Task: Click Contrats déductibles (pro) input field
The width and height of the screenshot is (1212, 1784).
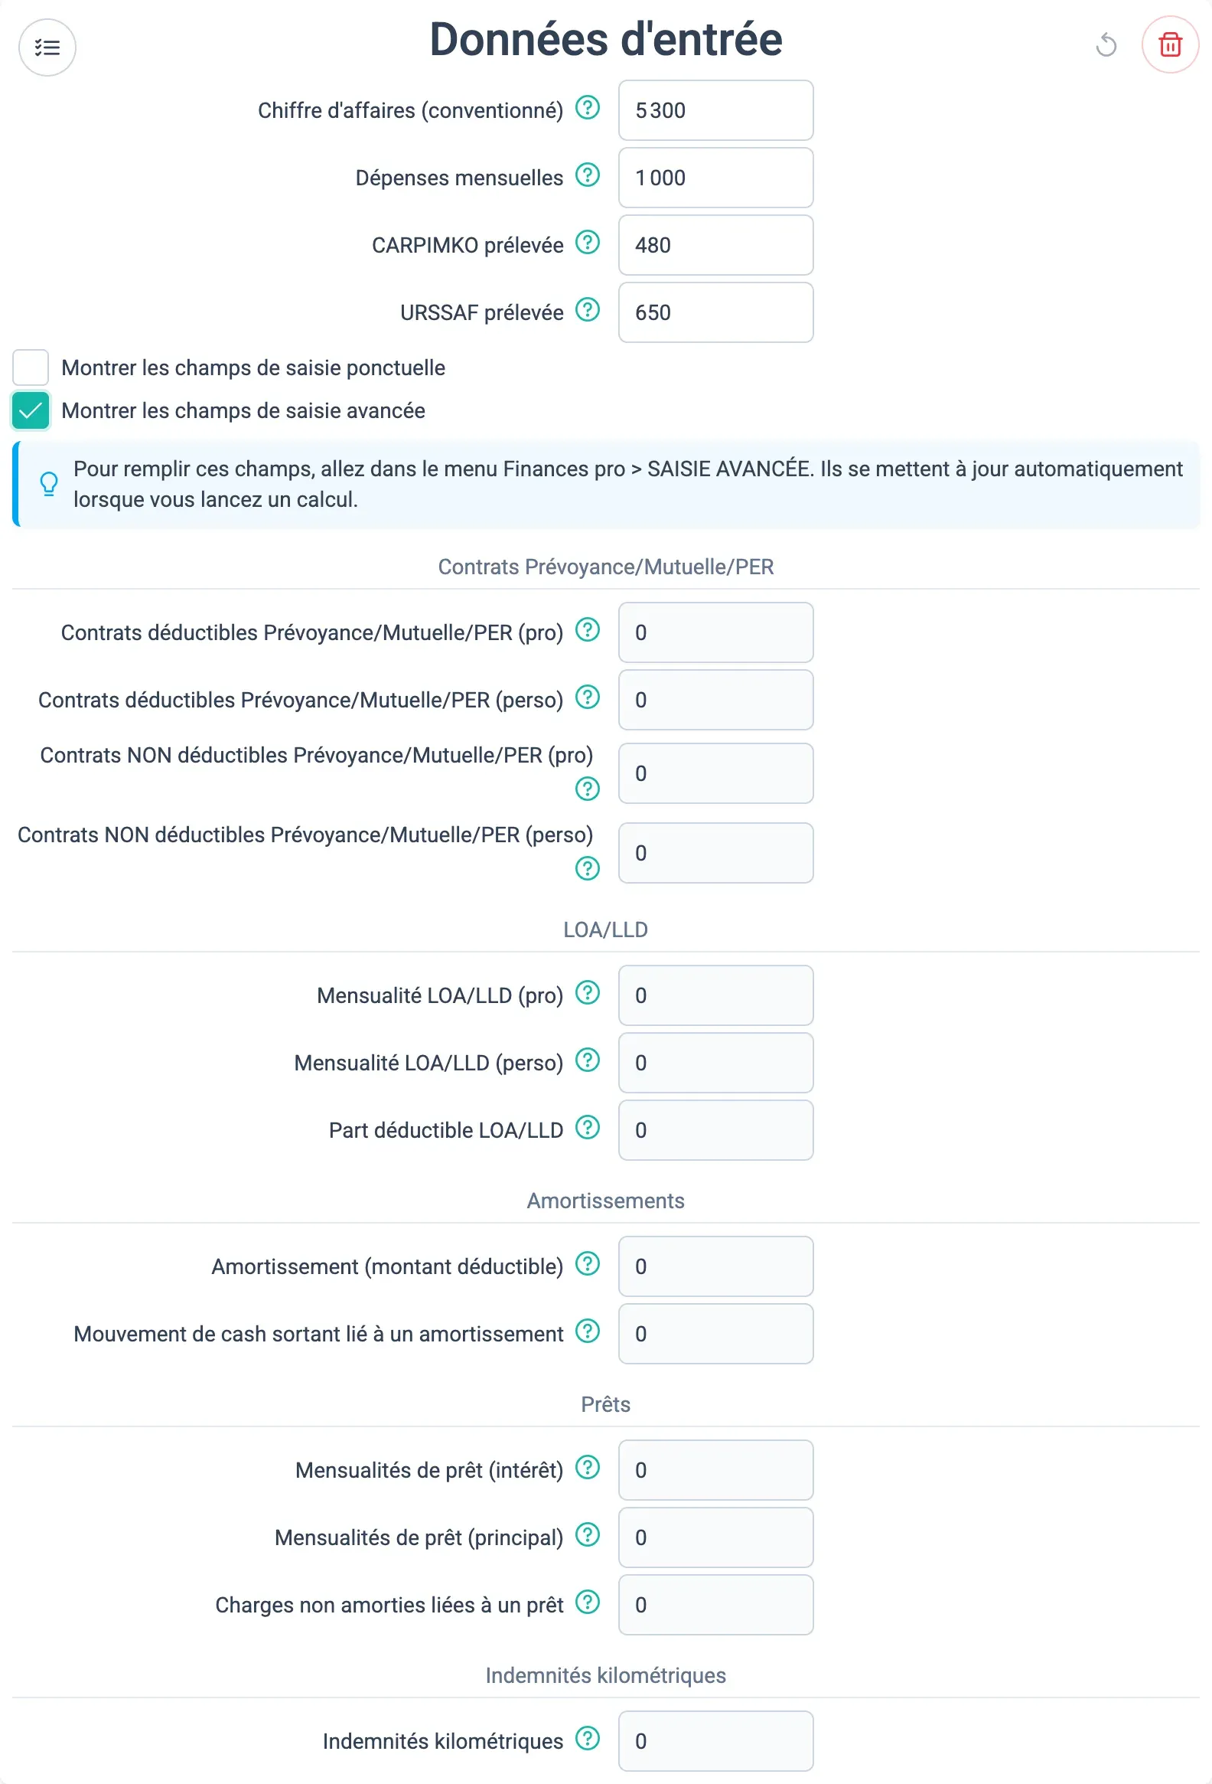Action: (x=715, y=632)
